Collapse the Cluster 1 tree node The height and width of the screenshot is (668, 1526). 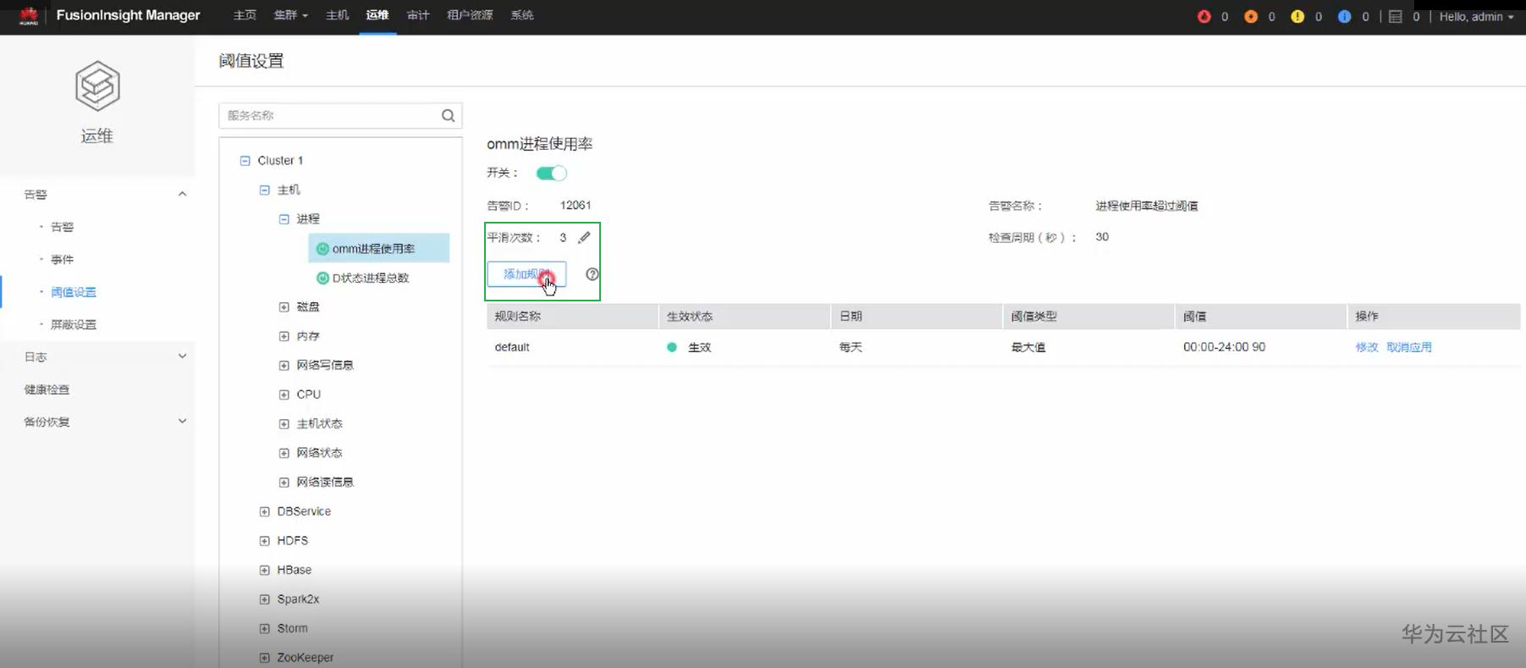coord(245,160)
